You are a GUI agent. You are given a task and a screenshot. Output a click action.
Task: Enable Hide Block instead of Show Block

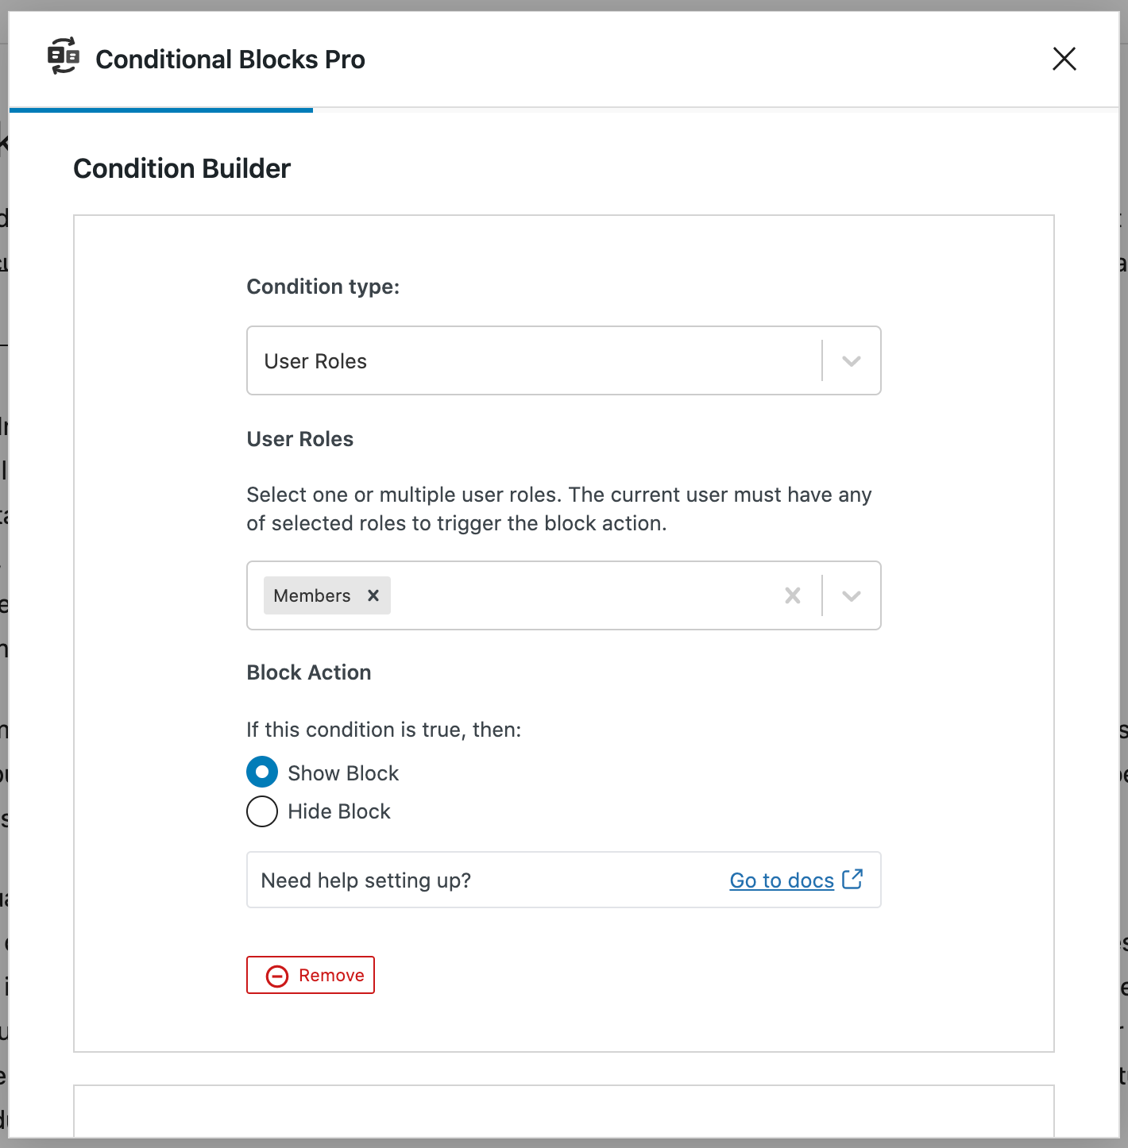coord(262,811)
